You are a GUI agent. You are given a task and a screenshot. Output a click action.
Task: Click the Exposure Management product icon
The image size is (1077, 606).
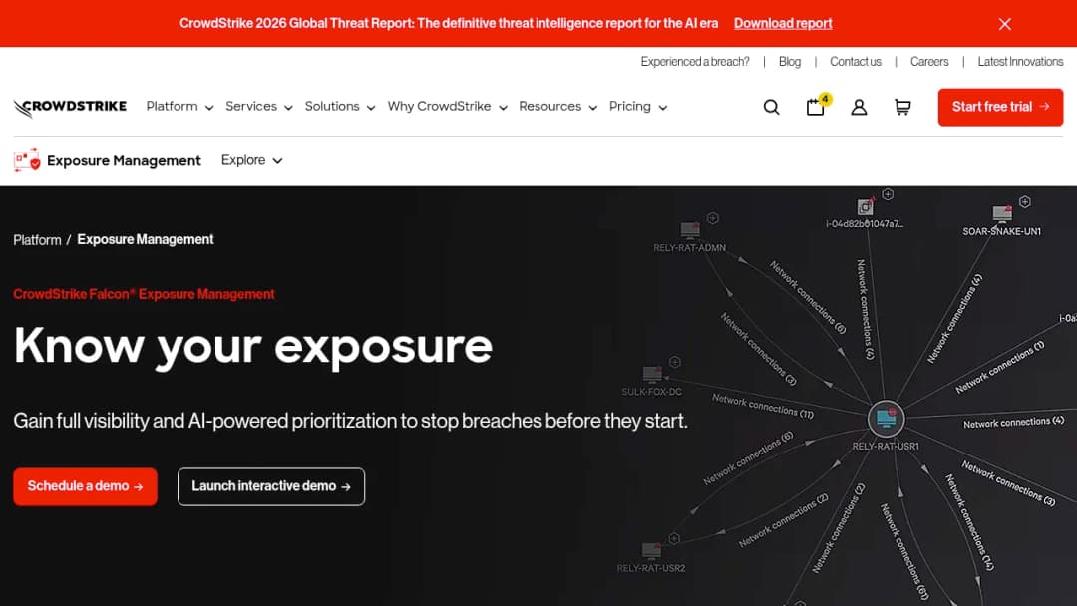point(27,160)
